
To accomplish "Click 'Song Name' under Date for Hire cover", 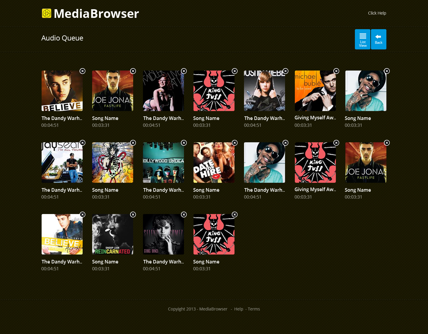I will pyautogui.click(x=206, y=190).
